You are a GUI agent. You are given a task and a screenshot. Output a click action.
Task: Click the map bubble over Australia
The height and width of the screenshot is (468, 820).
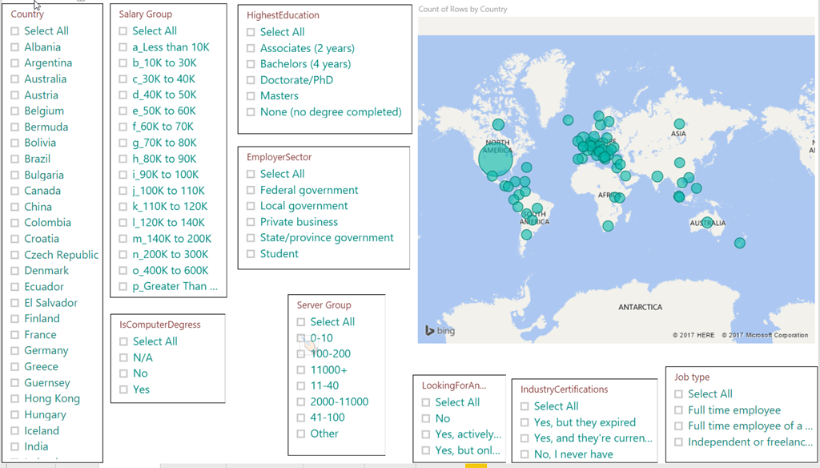(707, 223)
